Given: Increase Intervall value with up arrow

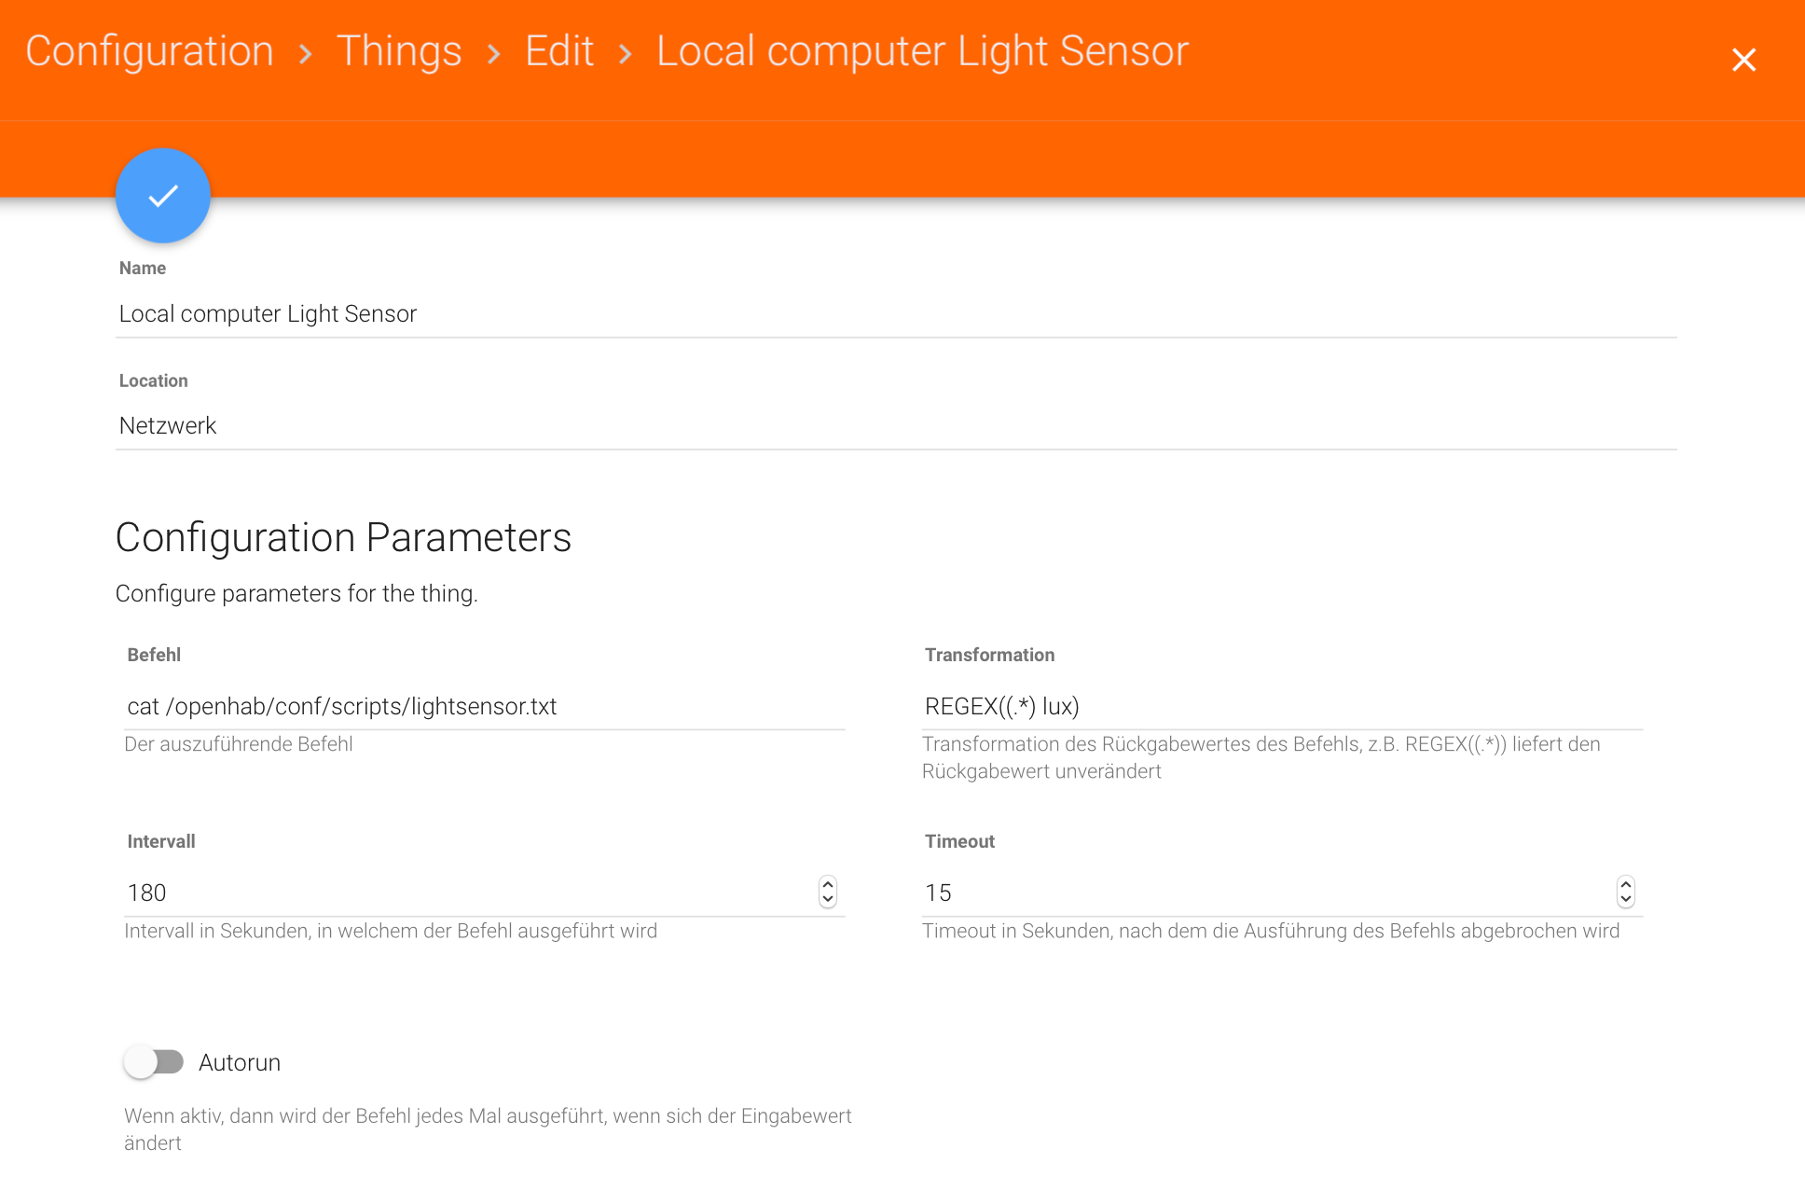Looking at the screenshot, I should point(828,885).
